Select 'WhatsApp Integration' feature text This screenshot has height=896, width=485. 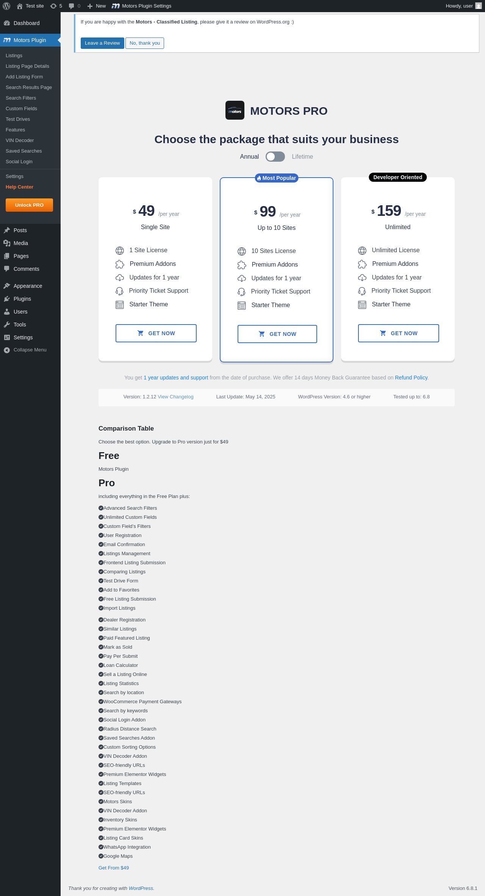coord(127,847)
